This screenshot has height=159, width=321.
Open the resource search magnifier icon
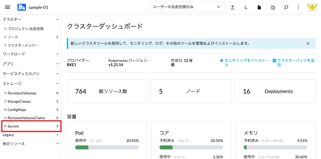[x=286, y=7]
